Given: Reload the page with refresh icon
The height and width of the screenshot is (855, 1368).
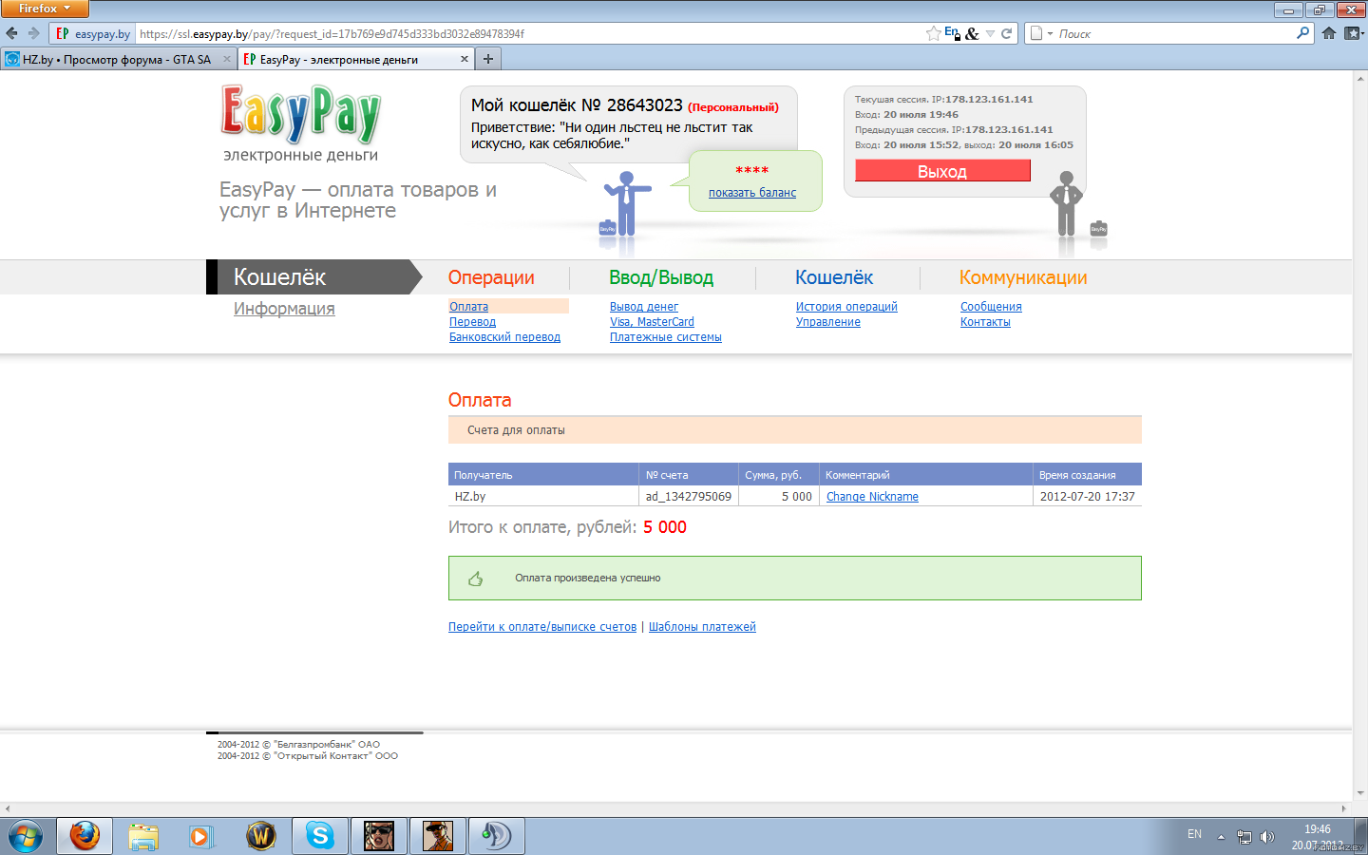Looking at the screenshot, I should pos(1007,33).
